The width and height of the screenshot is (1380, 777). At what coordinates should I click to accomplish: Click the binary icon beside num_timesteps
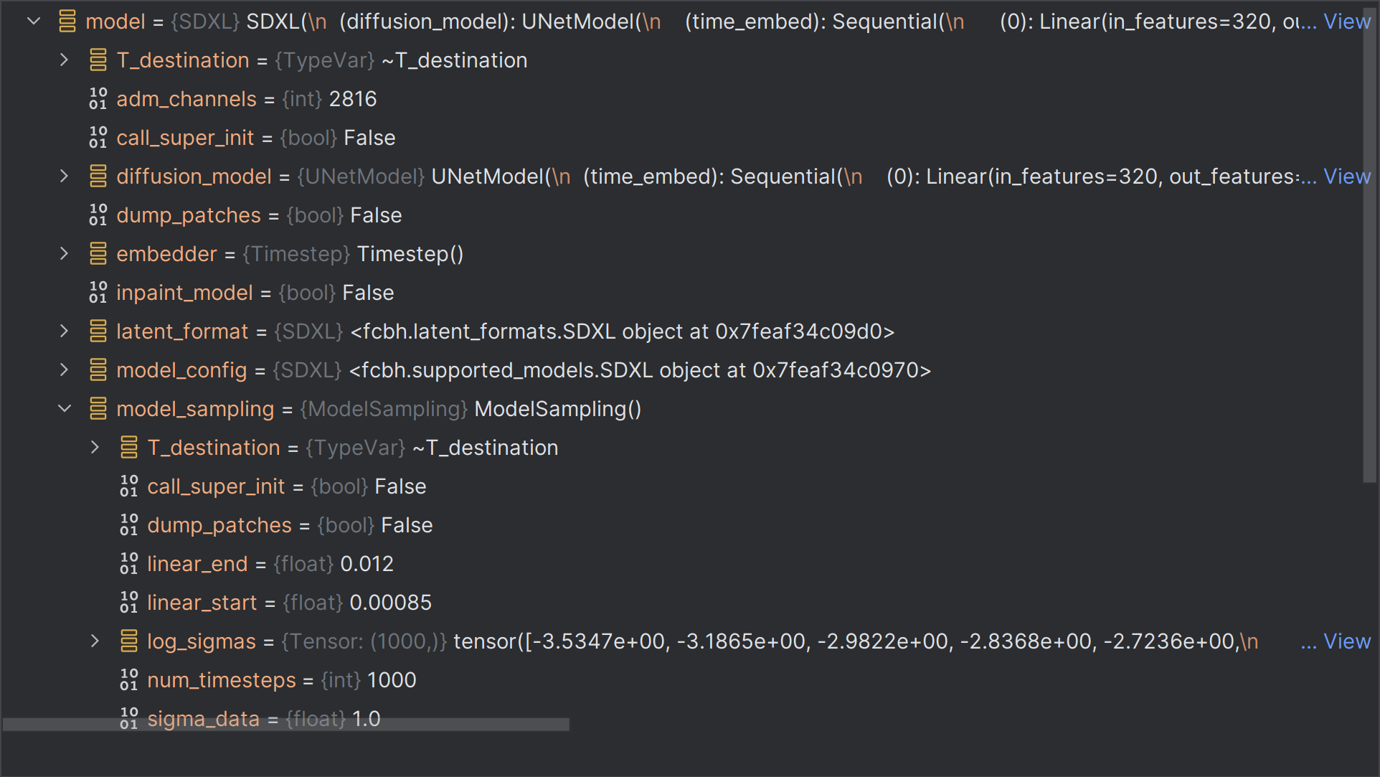point(129,680)
